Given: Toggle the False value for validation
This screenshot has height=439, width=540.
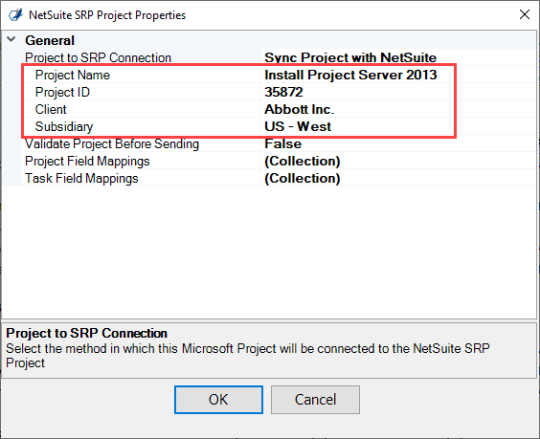Looking at the screenshot, I should [282, 143].
